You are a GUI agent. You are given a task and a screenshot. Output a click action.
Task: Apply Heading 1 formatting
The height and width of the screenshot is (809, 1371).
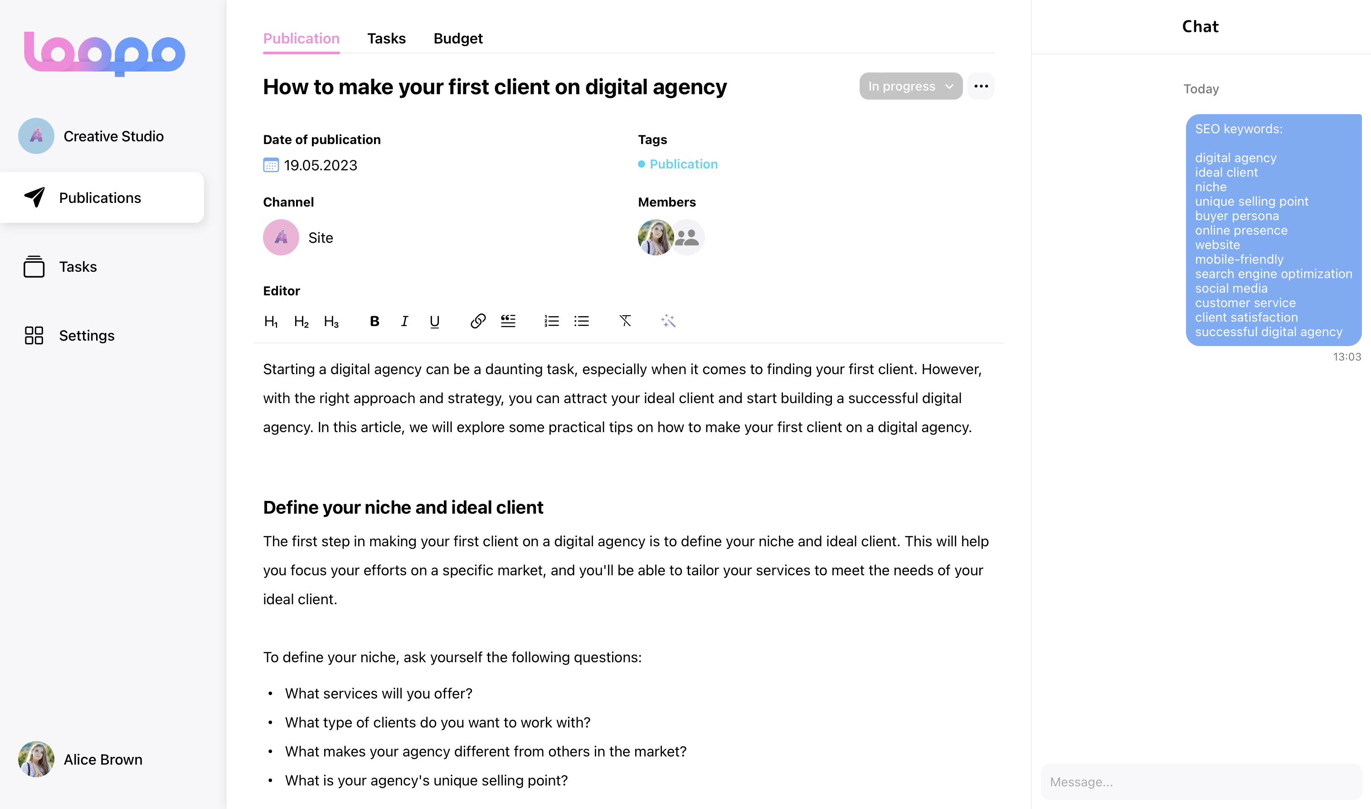pyautogui.click(x=271, y=321)
